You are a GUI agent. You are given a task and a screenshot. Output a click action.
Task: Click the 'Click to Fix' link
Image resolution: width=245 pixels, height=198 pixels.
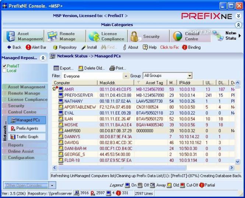point(169,47)
